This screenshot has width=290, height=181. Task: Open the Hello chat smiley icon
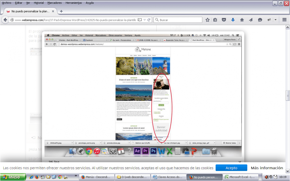[260, 20]
